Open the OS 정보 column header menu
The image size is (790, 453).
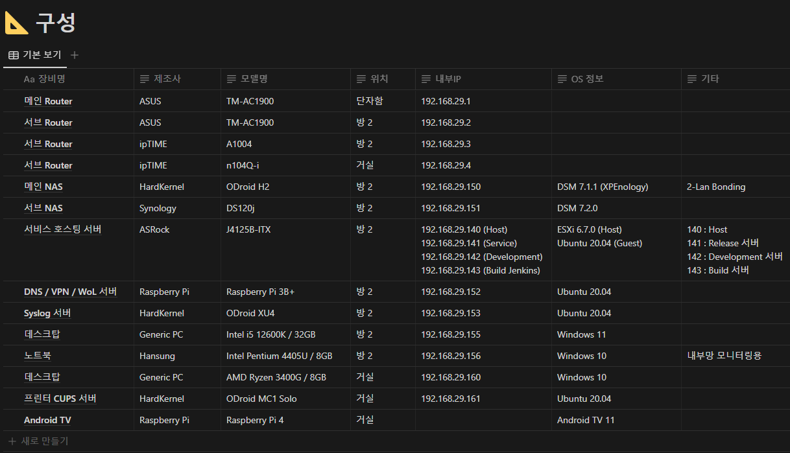coord(616,79)
